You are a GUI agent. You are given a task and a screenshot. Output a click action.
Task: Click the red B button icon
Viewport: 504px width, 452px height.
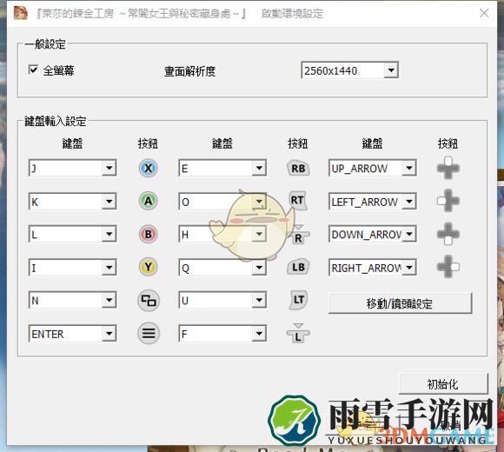(x=149, y=235)
